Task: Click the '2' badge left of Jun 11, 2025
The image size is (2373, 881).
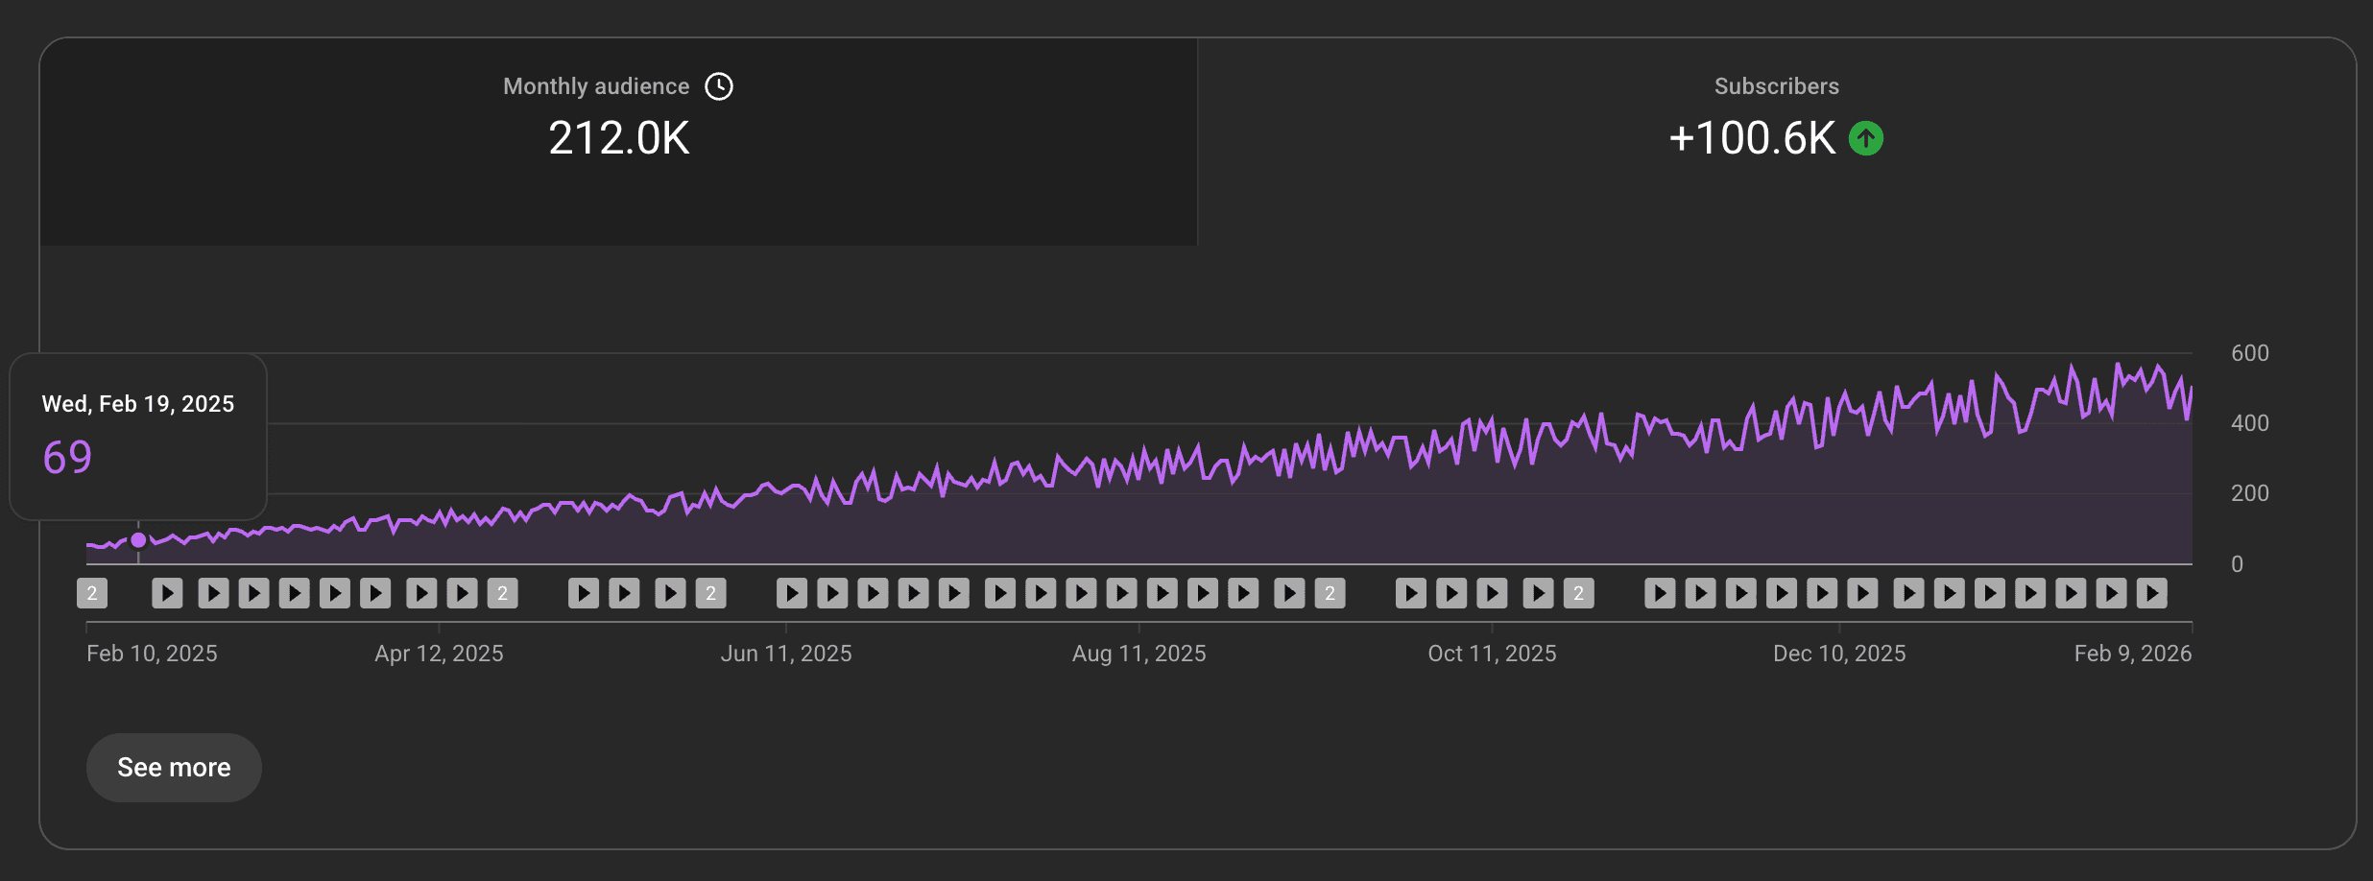Action: pos(710,593)
